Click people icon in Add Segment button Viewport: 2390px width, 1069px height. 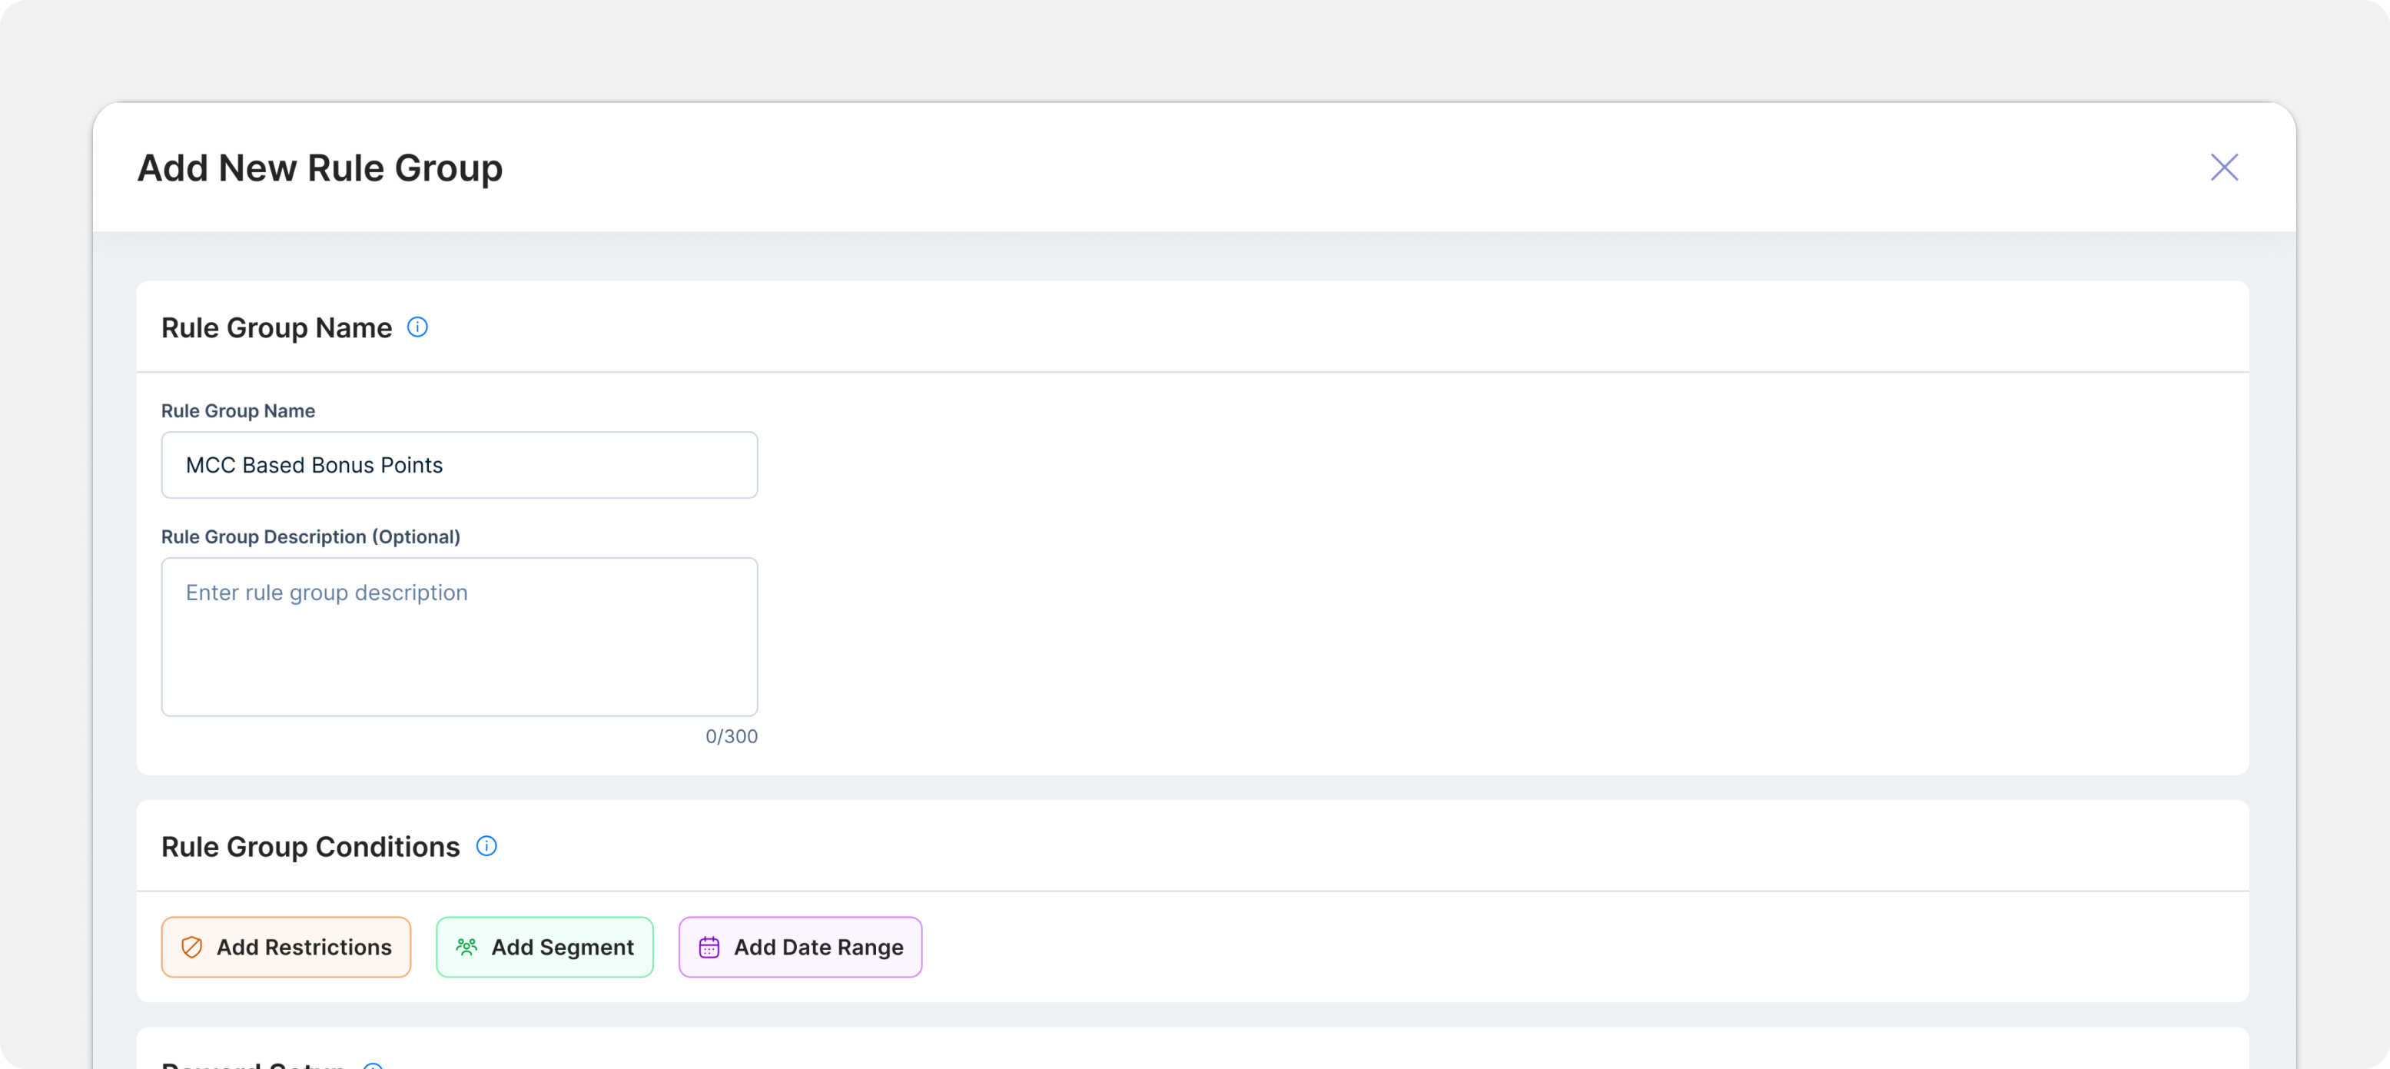466,947
